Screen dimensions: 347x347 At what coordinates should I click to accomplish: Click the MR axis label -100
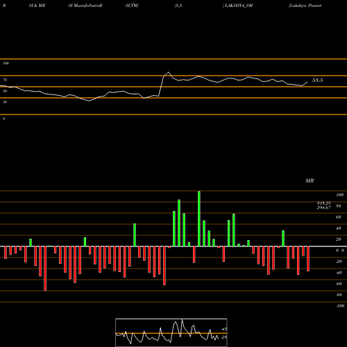[339, 306]
